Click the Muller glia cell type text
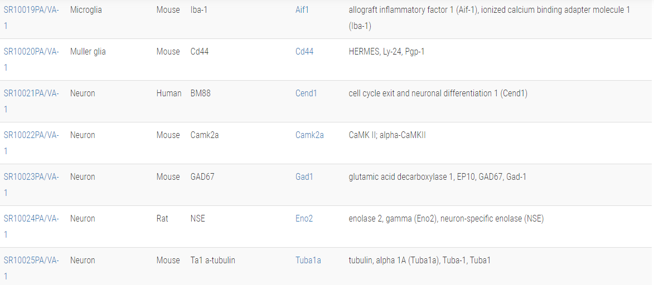The image size is (654, 285). coord(88,52)
